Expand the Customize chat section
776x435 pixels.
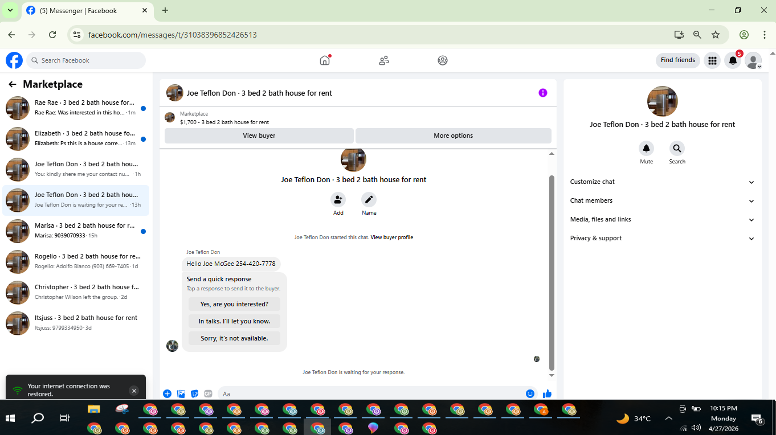(662, 182)
